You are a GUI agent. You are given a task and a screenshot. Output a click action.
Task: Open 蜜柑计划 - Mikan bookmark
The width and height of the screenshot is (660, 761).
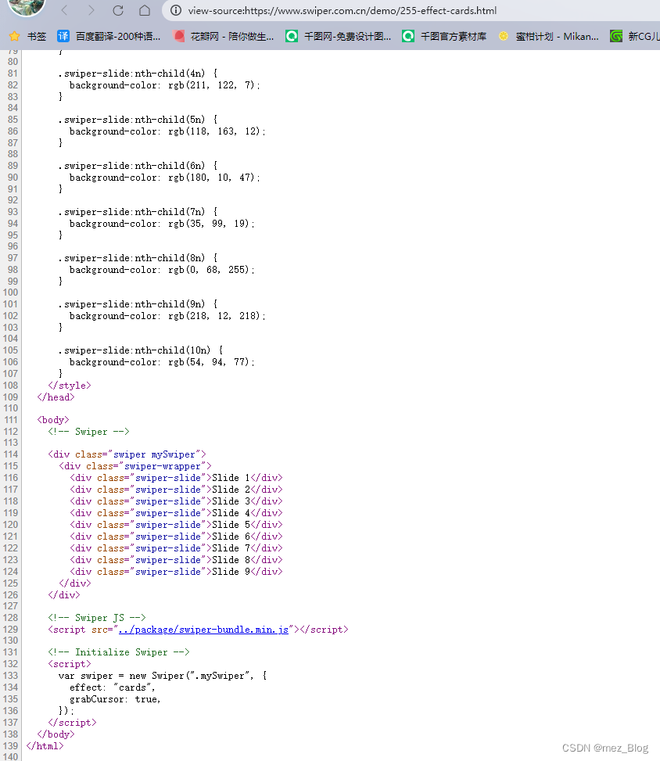548,37
